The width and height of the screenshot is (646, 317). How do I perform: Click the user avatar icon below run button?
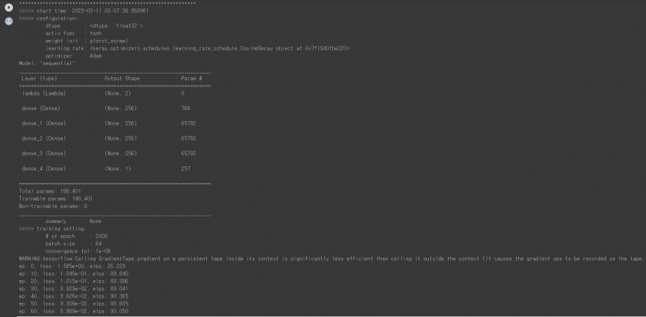9,21
